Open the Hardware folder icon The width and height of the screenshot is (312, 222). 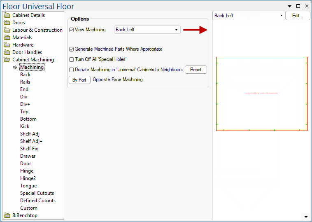[7, 45]
